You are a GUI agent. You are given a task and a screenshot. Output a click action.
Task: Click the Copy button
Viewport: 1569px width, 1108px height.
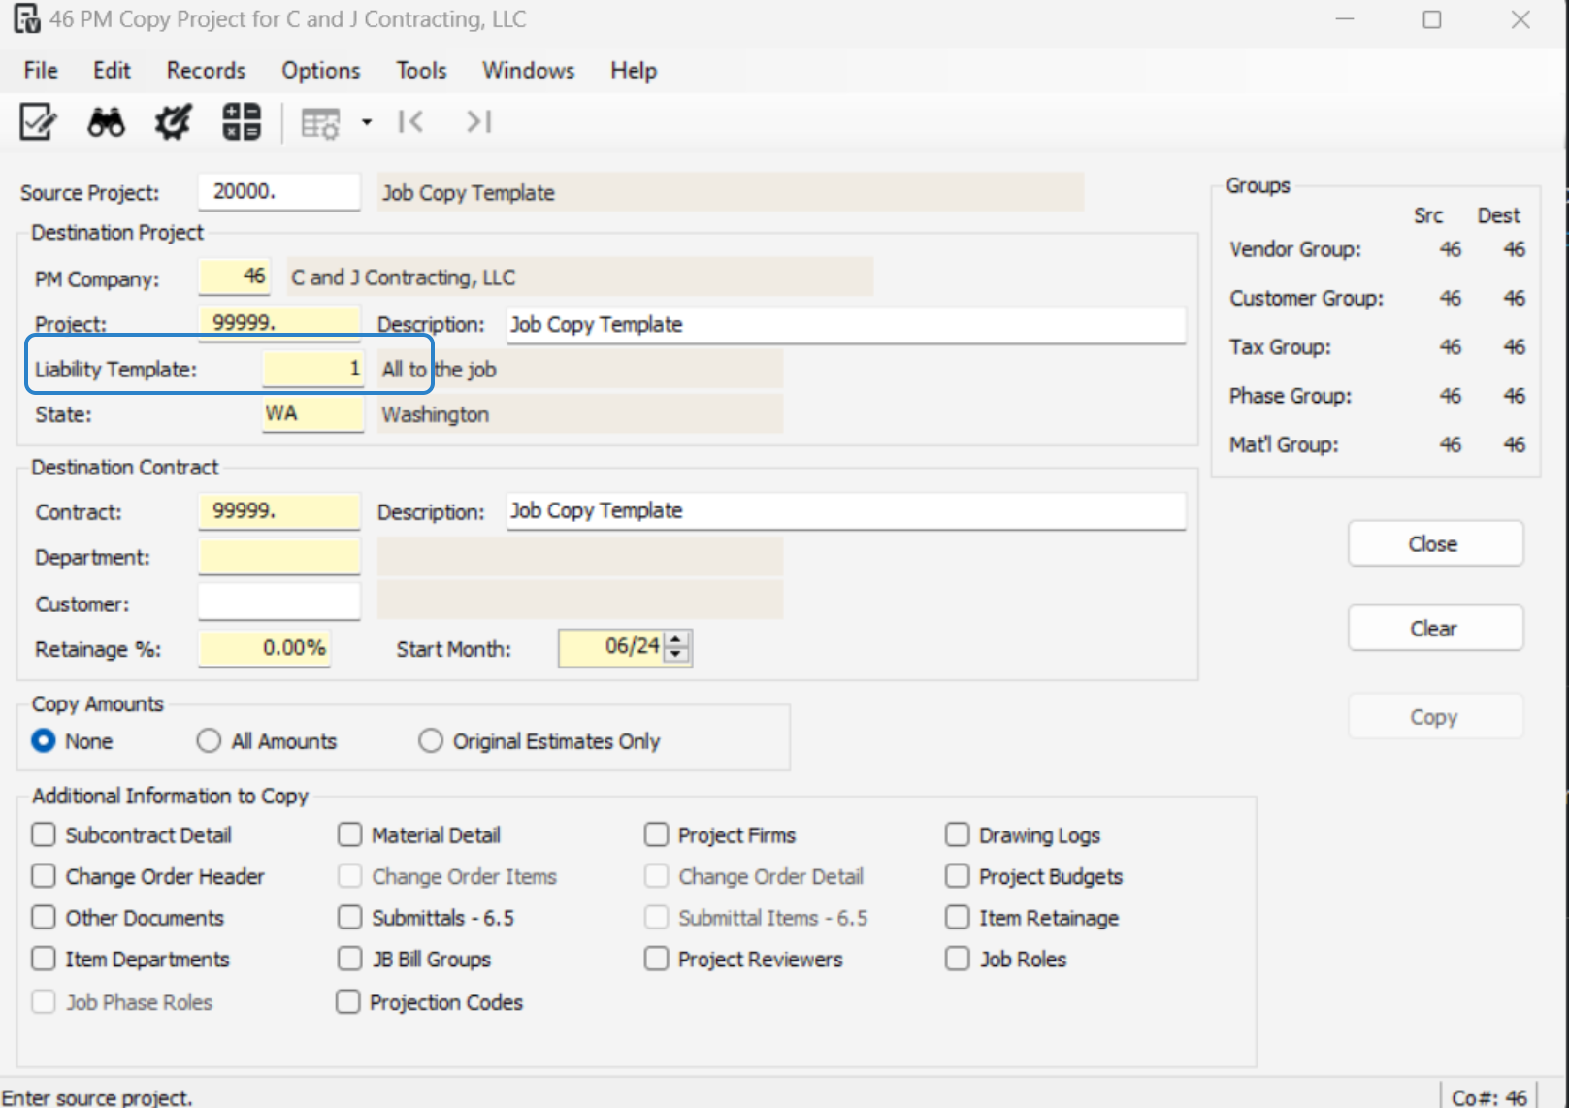tap(1435, 717)
